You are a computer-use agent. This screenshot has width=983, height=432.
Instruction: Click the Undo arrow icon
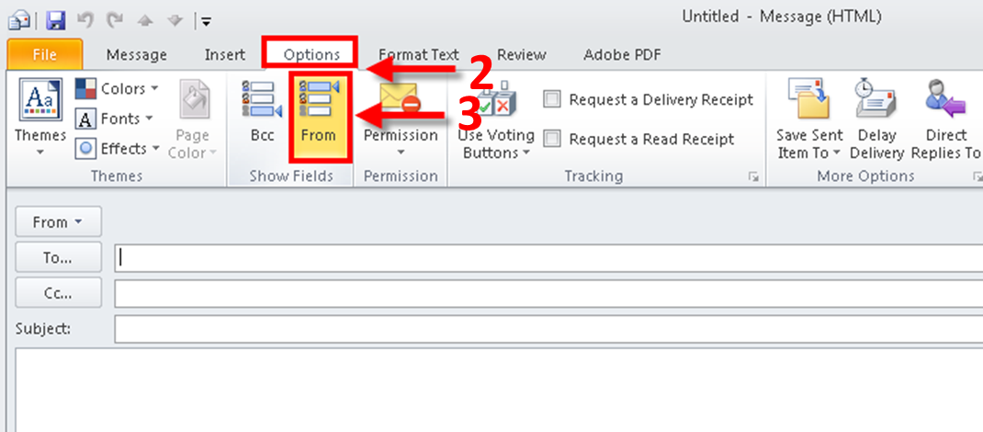click(x=85, y=21)
